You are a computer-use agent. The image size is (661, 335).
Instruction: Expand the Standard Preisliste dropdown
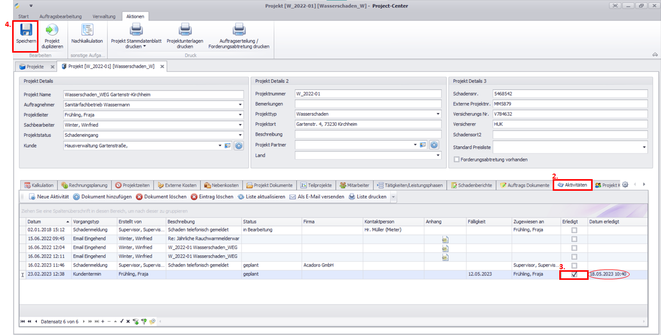tap(644, 147)
